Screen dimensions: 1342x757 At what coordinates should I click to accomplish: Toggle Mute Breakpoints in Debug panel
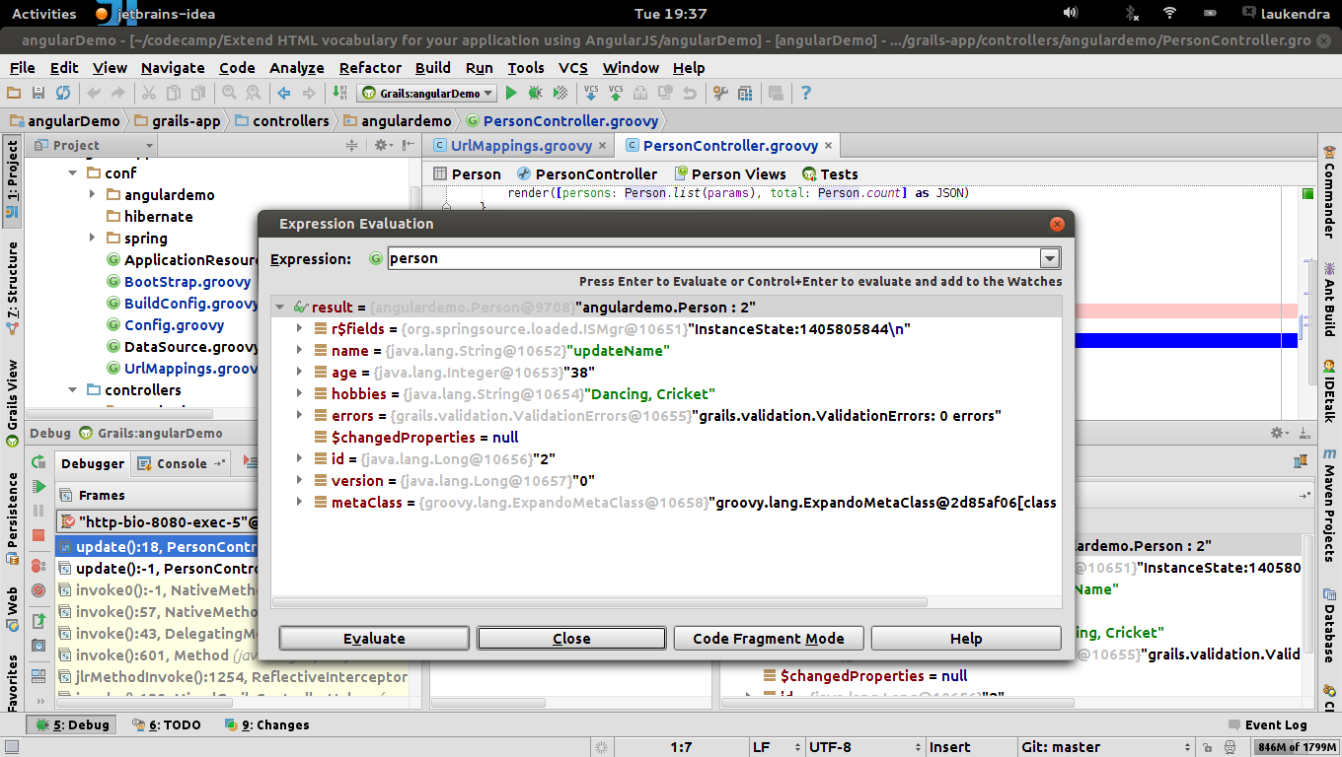click(x=38, y=590)
